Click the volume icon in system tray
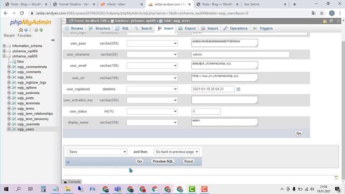345x194 pixels. tap(312, 189)
